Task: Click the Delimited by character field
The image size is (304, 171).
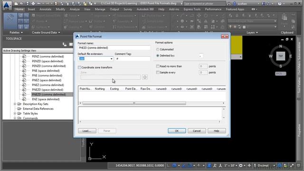Action: click(x=201, y=56)
